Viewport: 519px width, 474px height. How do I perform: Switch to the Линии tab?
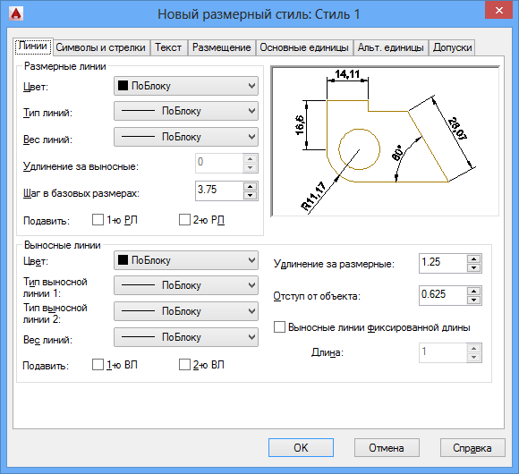click(33, 46)
